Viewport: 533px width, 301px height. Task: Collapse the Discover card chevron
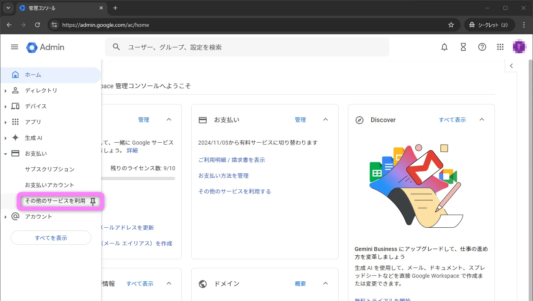(x=482, y=119)
